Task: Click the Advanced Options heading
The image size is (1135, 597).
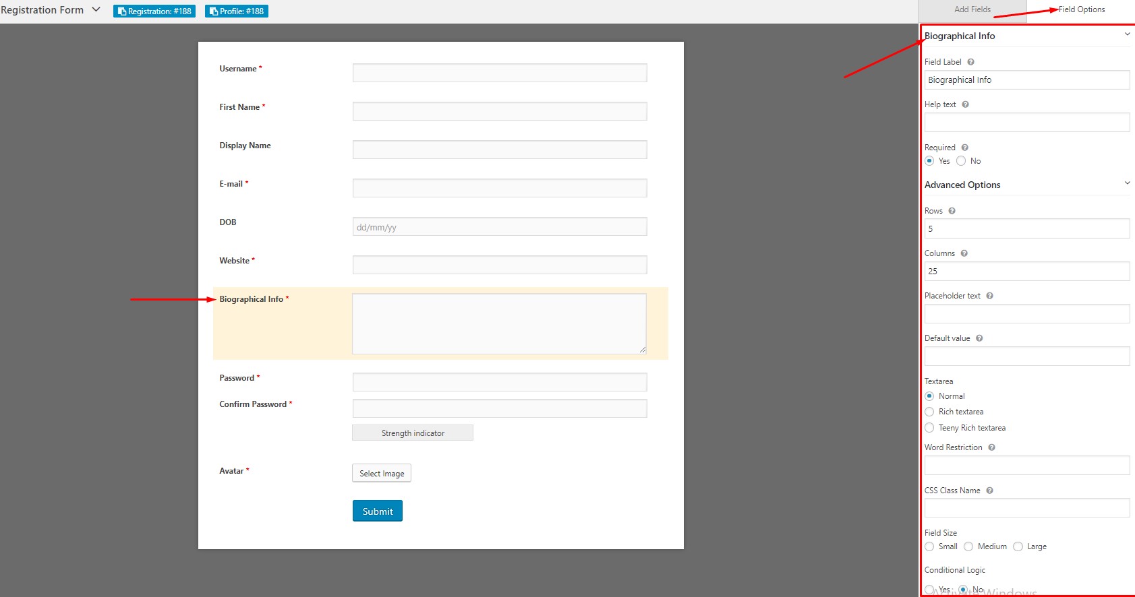Action: 962,185
